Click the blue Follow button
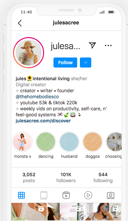 (x=66, y=63)
